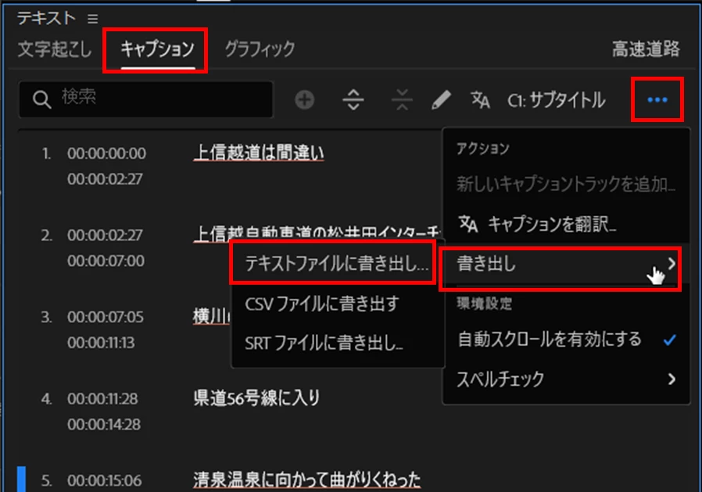Image resolution: width=702 pixels, height=492 pixels.
Task: Add a new caption segment with plus icon
Action: 304,99
